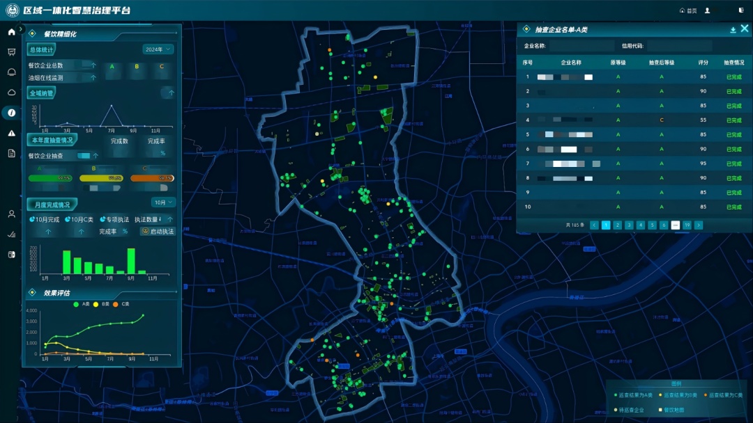Click the 企业名称 search input field
753x423 pixels.
581,46
